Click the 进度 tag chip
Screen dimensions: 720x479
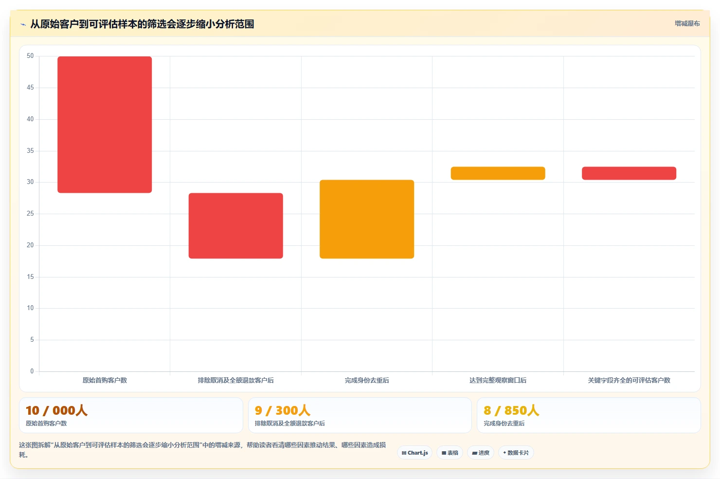tap(481, 453)
